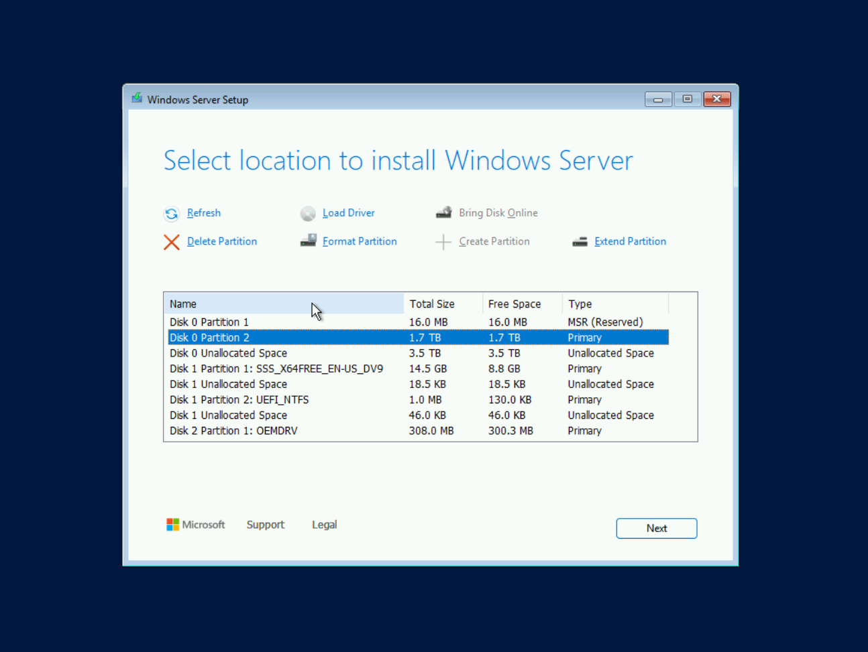Click the 130.0 KB free space cell
This screenshot has width=868, height=652.
[510, 399]
